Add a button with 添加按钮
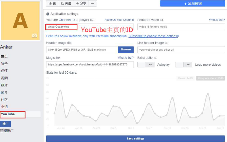 point(193,4)
